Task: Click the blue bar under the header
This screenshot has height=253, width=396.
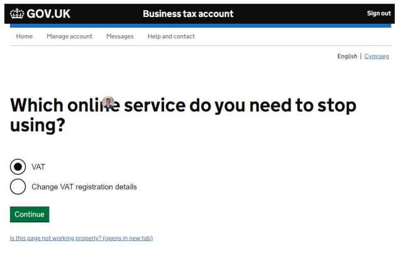Action: coord(201,26)
